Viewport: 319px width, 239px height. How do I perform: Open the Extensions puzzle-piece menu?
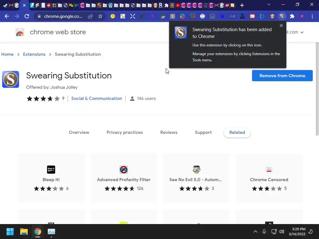pos(292,16)
